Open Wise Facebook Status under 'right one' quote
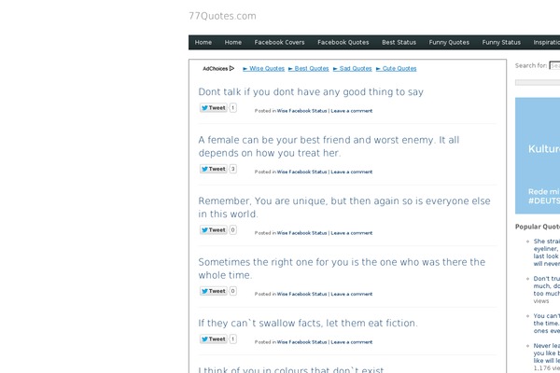Image resolution: width=560 pixels, height=373 pixels. 301,294
